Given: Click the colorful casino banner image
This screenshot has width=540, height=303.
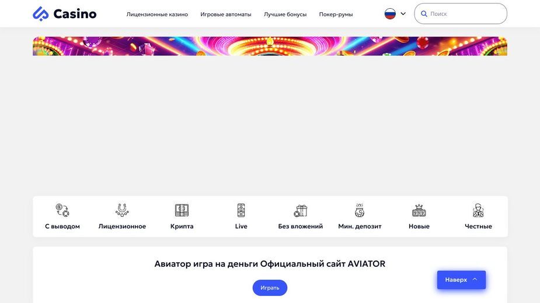Looking at the screenshot, I should click(x=270, y=46).
